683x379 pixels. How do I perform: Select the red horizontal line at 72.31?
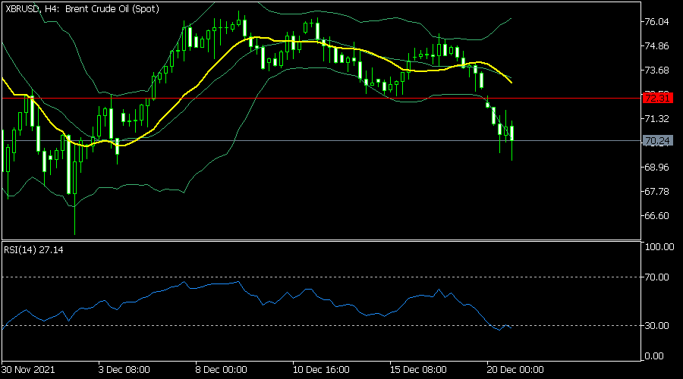click(322, 99)
